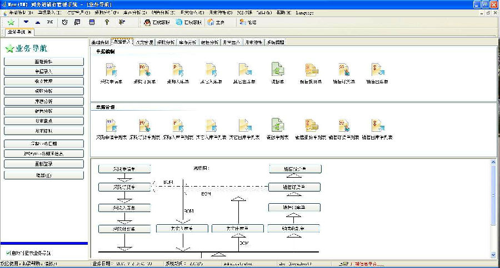Open the 采购订货单 PO icon
500x268 pixels.
pyautogui.click(x=144, y=70)
